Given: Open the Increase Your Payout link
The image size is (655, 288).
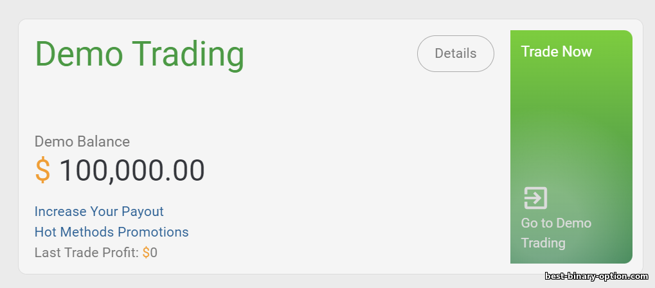Looking at the screenshot, I should 99,211.
